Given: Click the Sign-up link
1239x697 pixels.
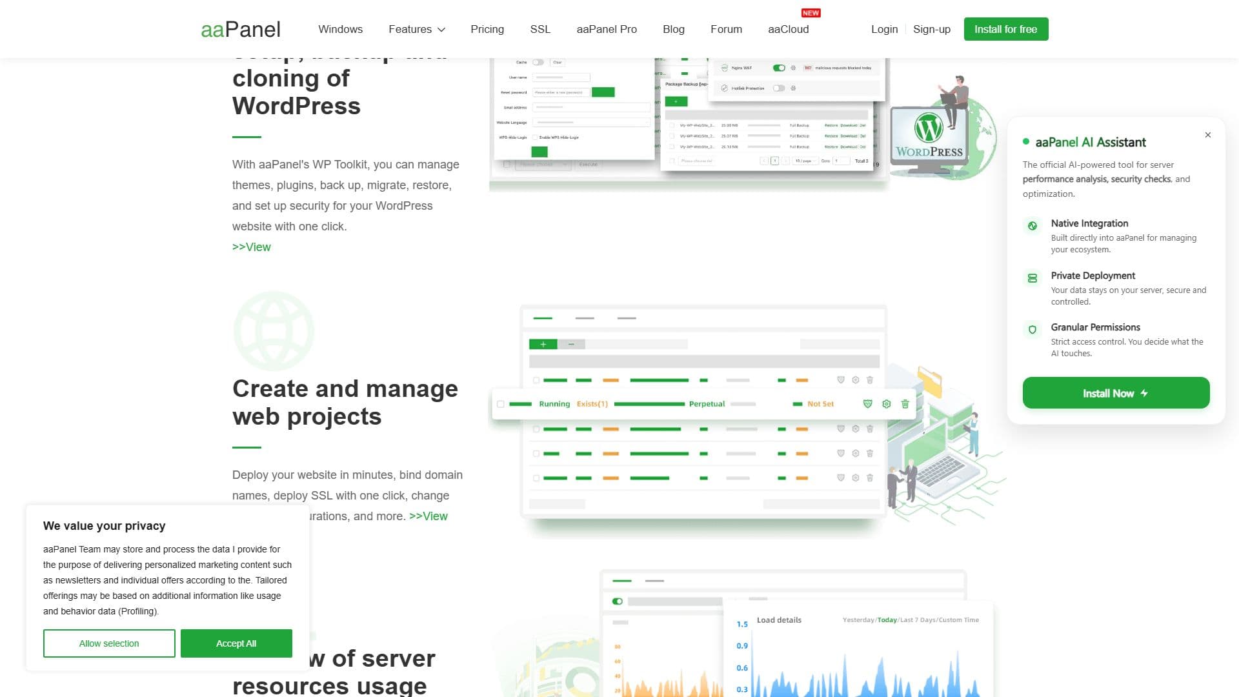Looking at the screenshot, I should (931, 29).
